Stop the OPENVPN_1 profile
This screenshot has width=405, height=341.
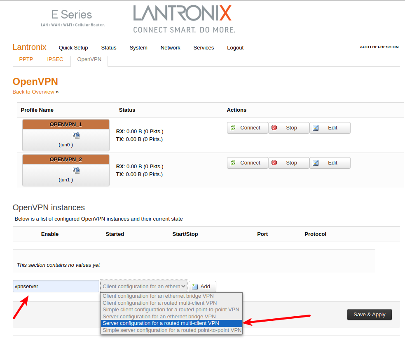(289, 128)
